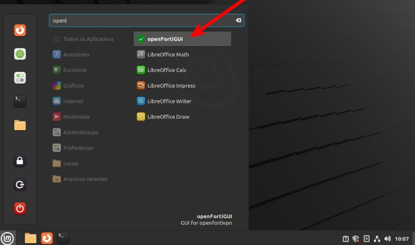
Task: Click the notes document tray icon
Action: pos(366,239)
